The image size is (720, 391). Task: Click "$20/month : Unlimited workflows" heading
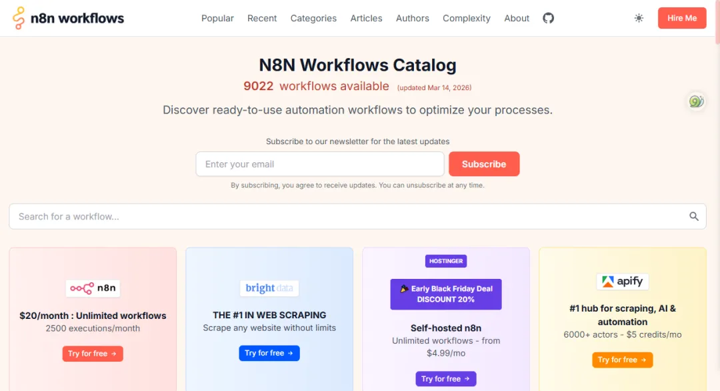coord(93,316)
